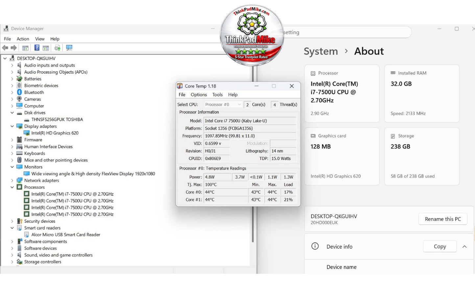Click the Model field Intel Core i7 7500U
This screenshot has width=475, height=298.
[x=250, y=121]
